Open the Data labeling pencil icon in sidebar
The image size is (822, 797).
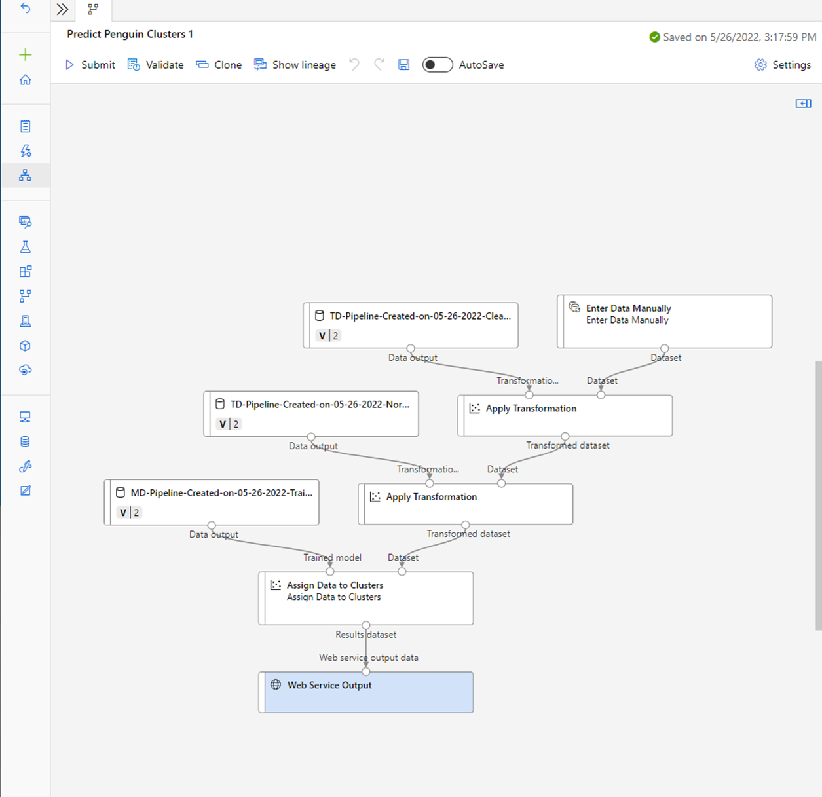25,491
